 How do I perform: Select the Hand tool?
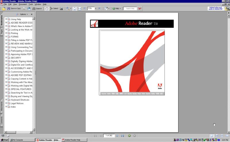pos(47,9)
